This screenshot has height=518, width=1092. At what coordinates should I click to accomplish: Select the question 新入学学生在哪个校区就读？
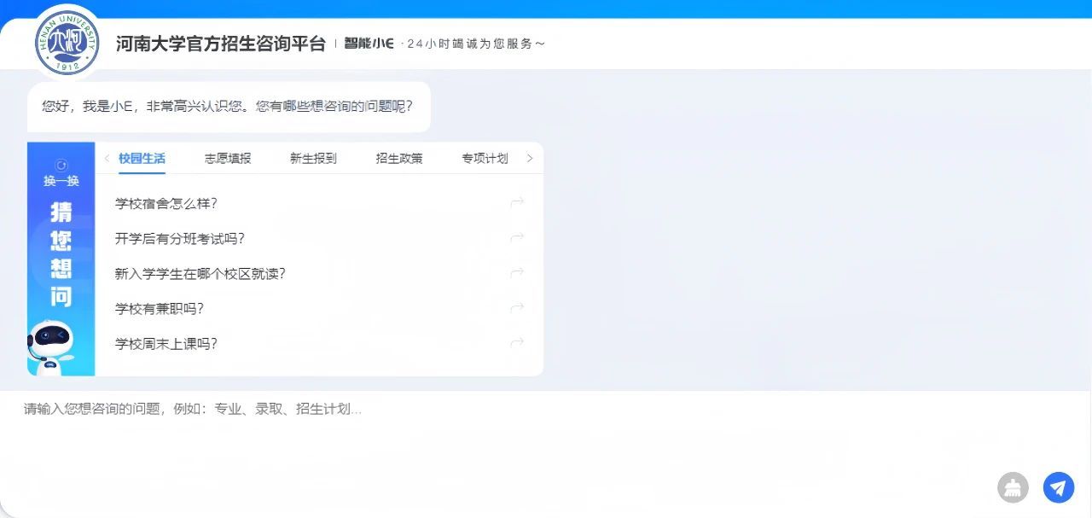(x=200, y=273)
